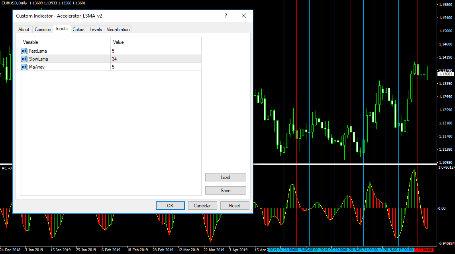Select the Inputs tab
This screenshot has height=254, width=455.
[62, 29]
